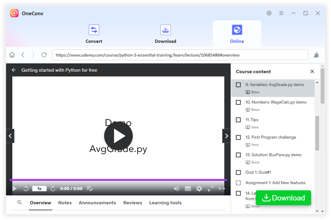Enter fullscreen video mode
331x220 pixels.
tap(211, 189)
